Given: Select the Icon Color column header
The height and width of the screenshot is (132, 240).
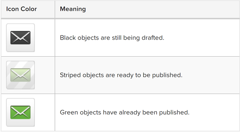Looking at the screenshot, I should [21, 9].
